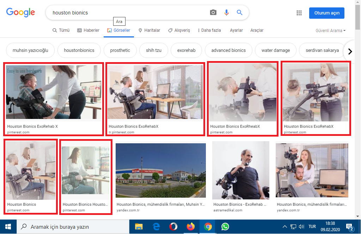
Task: Click the scrollbar down arrow
Action: (357, 216)
